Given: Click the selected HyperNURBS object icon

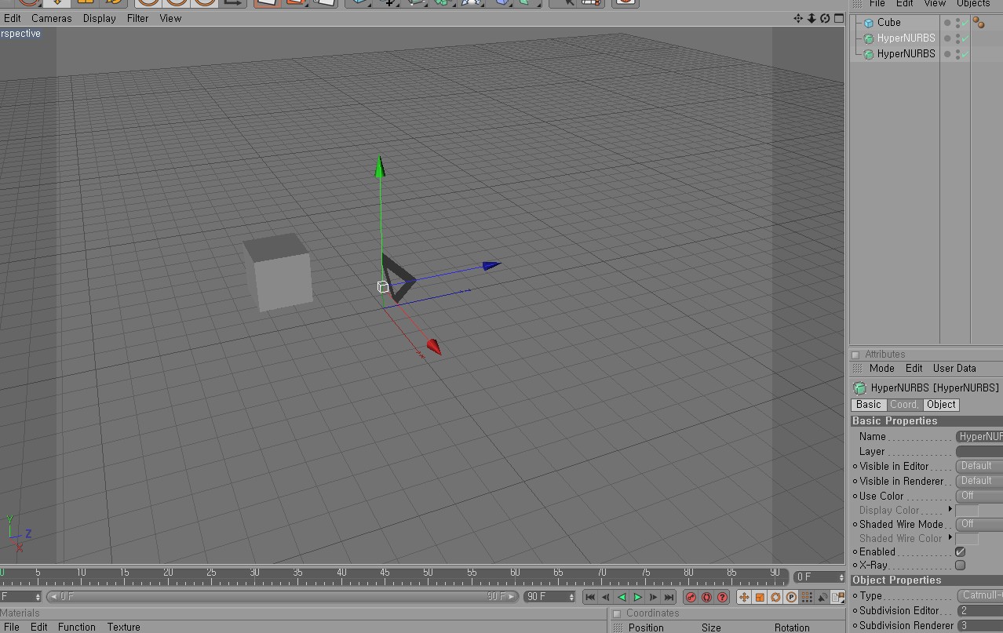Looking at the screenshot, I should (869, 38).
